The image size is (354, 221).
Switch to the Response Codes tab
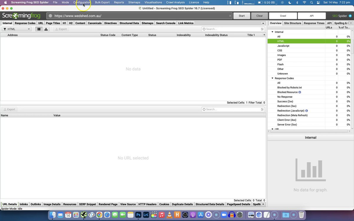25,23
